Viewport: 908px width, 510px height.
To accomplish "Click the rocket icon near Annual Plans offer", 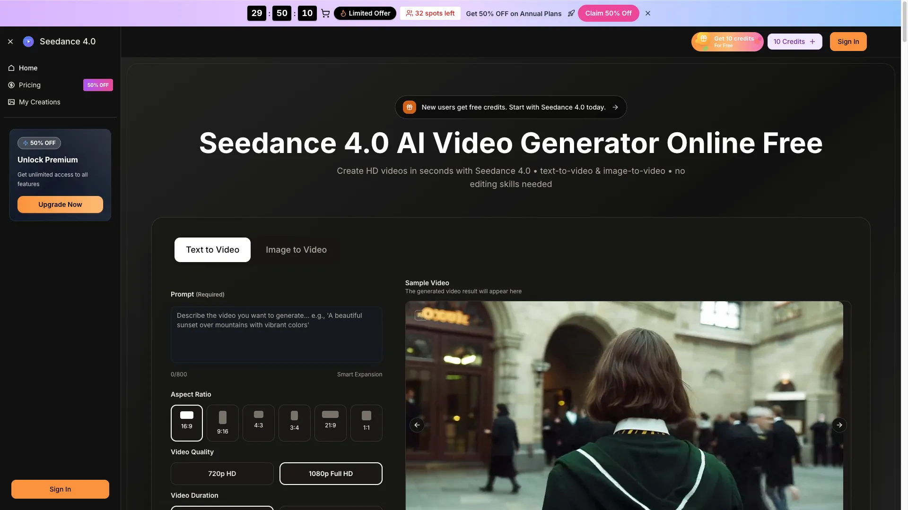I will (x=571, y=13).
